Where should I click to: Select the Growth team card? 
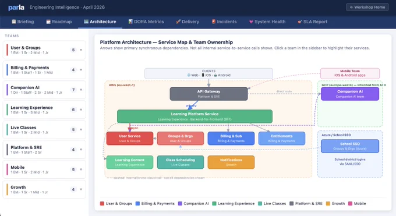pos(44,190)
